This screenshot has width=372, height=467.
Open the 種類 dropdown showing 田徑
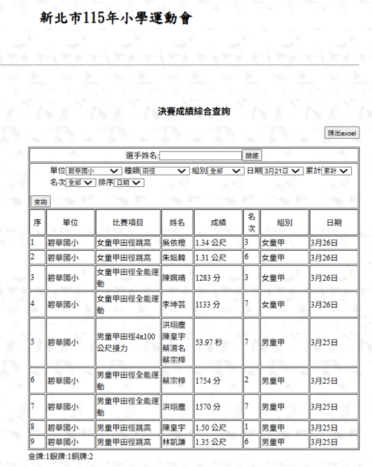coord(165,171)
